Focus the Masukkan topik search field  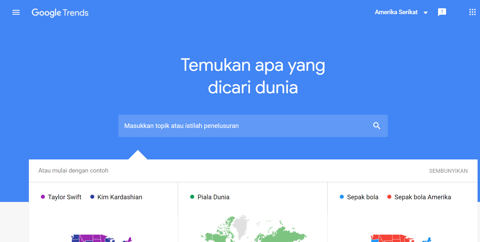pos(253,126)
